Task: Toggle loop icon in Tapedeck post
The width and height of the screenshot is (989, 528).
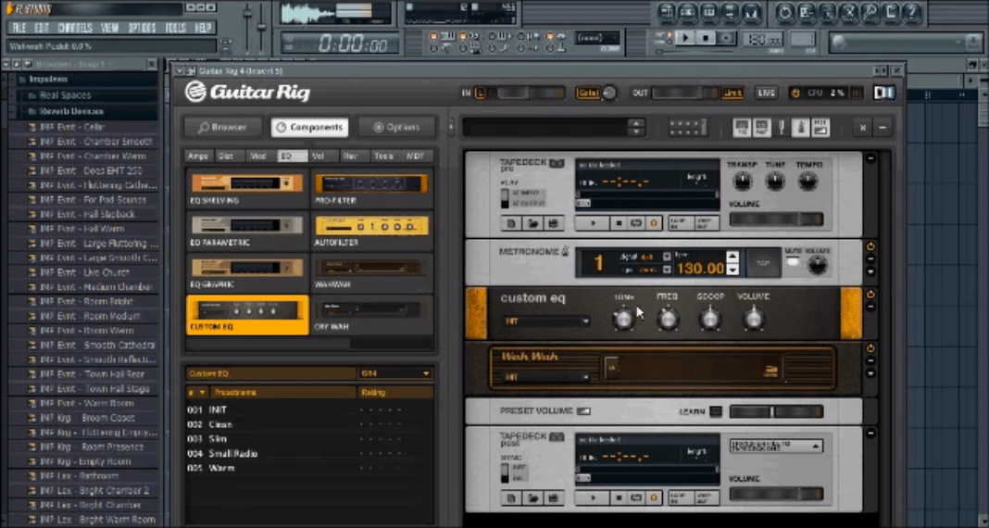Action: [x=636, y=498]
